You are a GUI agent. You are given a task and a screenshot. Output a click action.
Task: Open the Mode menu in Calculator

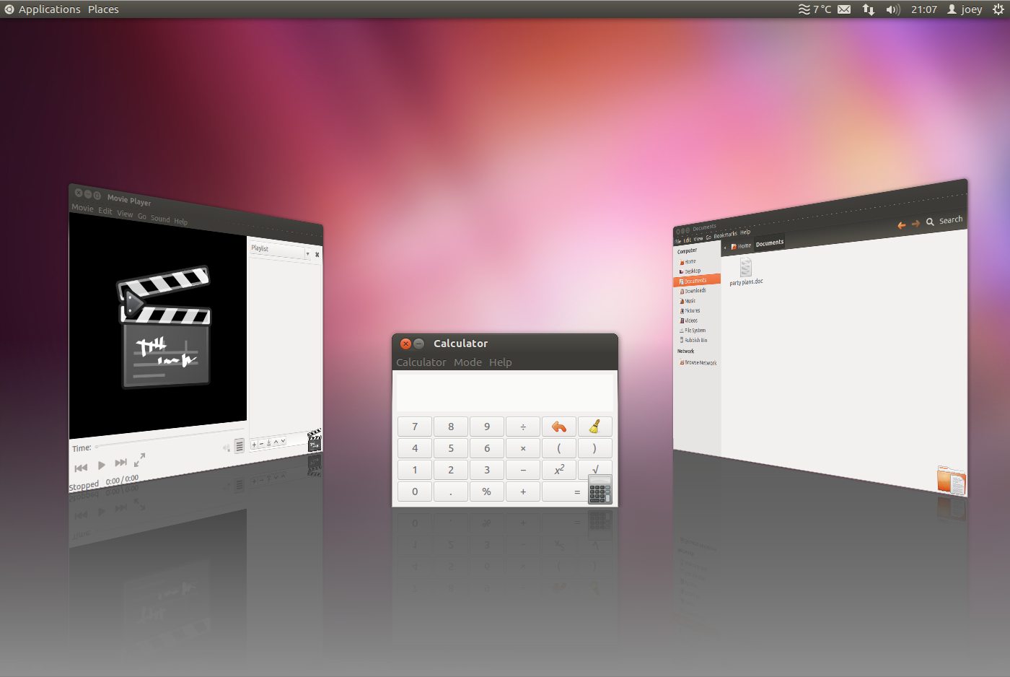click(x=467, y=362)
